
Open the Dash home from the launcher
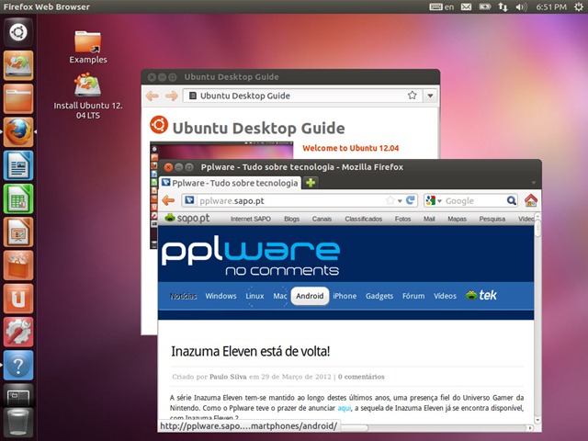tap(18, 32)
